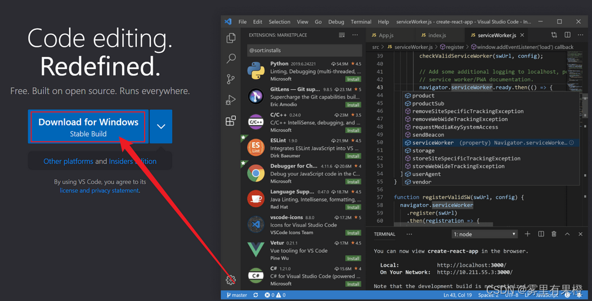Click the filter extensions list icon

(x=342, y=35)
